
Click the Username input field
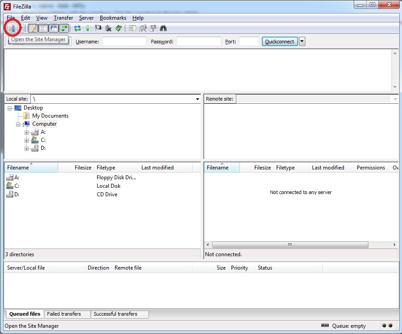124,42
